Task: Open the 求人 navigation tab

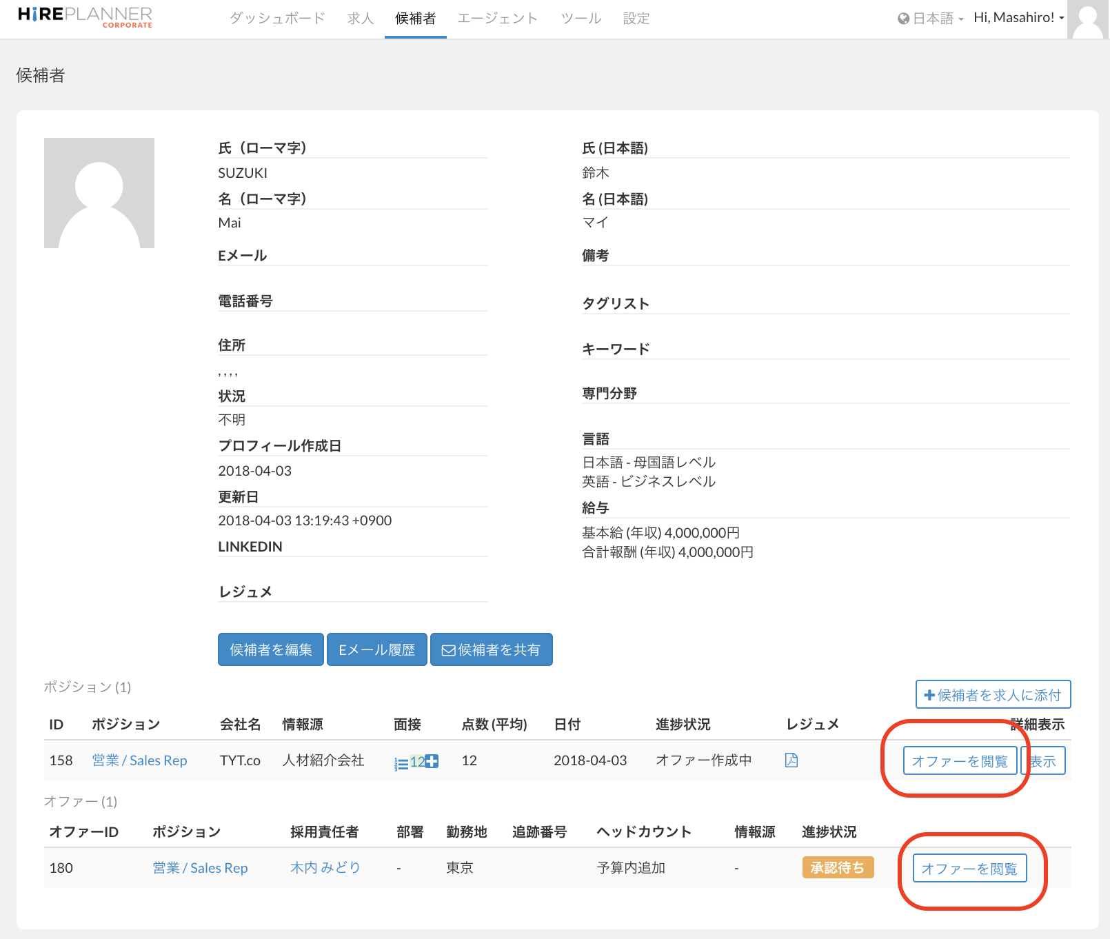Action: [x=360, y=19]
